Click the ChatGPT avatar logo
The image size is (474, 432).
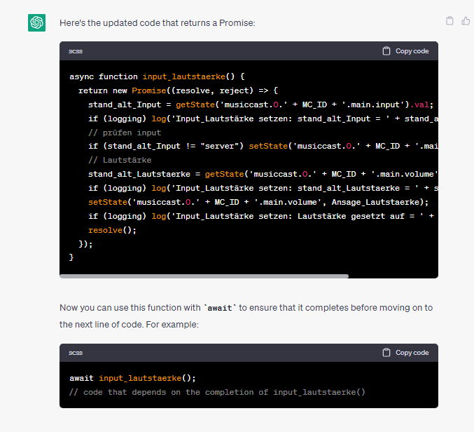click(36, 22)
